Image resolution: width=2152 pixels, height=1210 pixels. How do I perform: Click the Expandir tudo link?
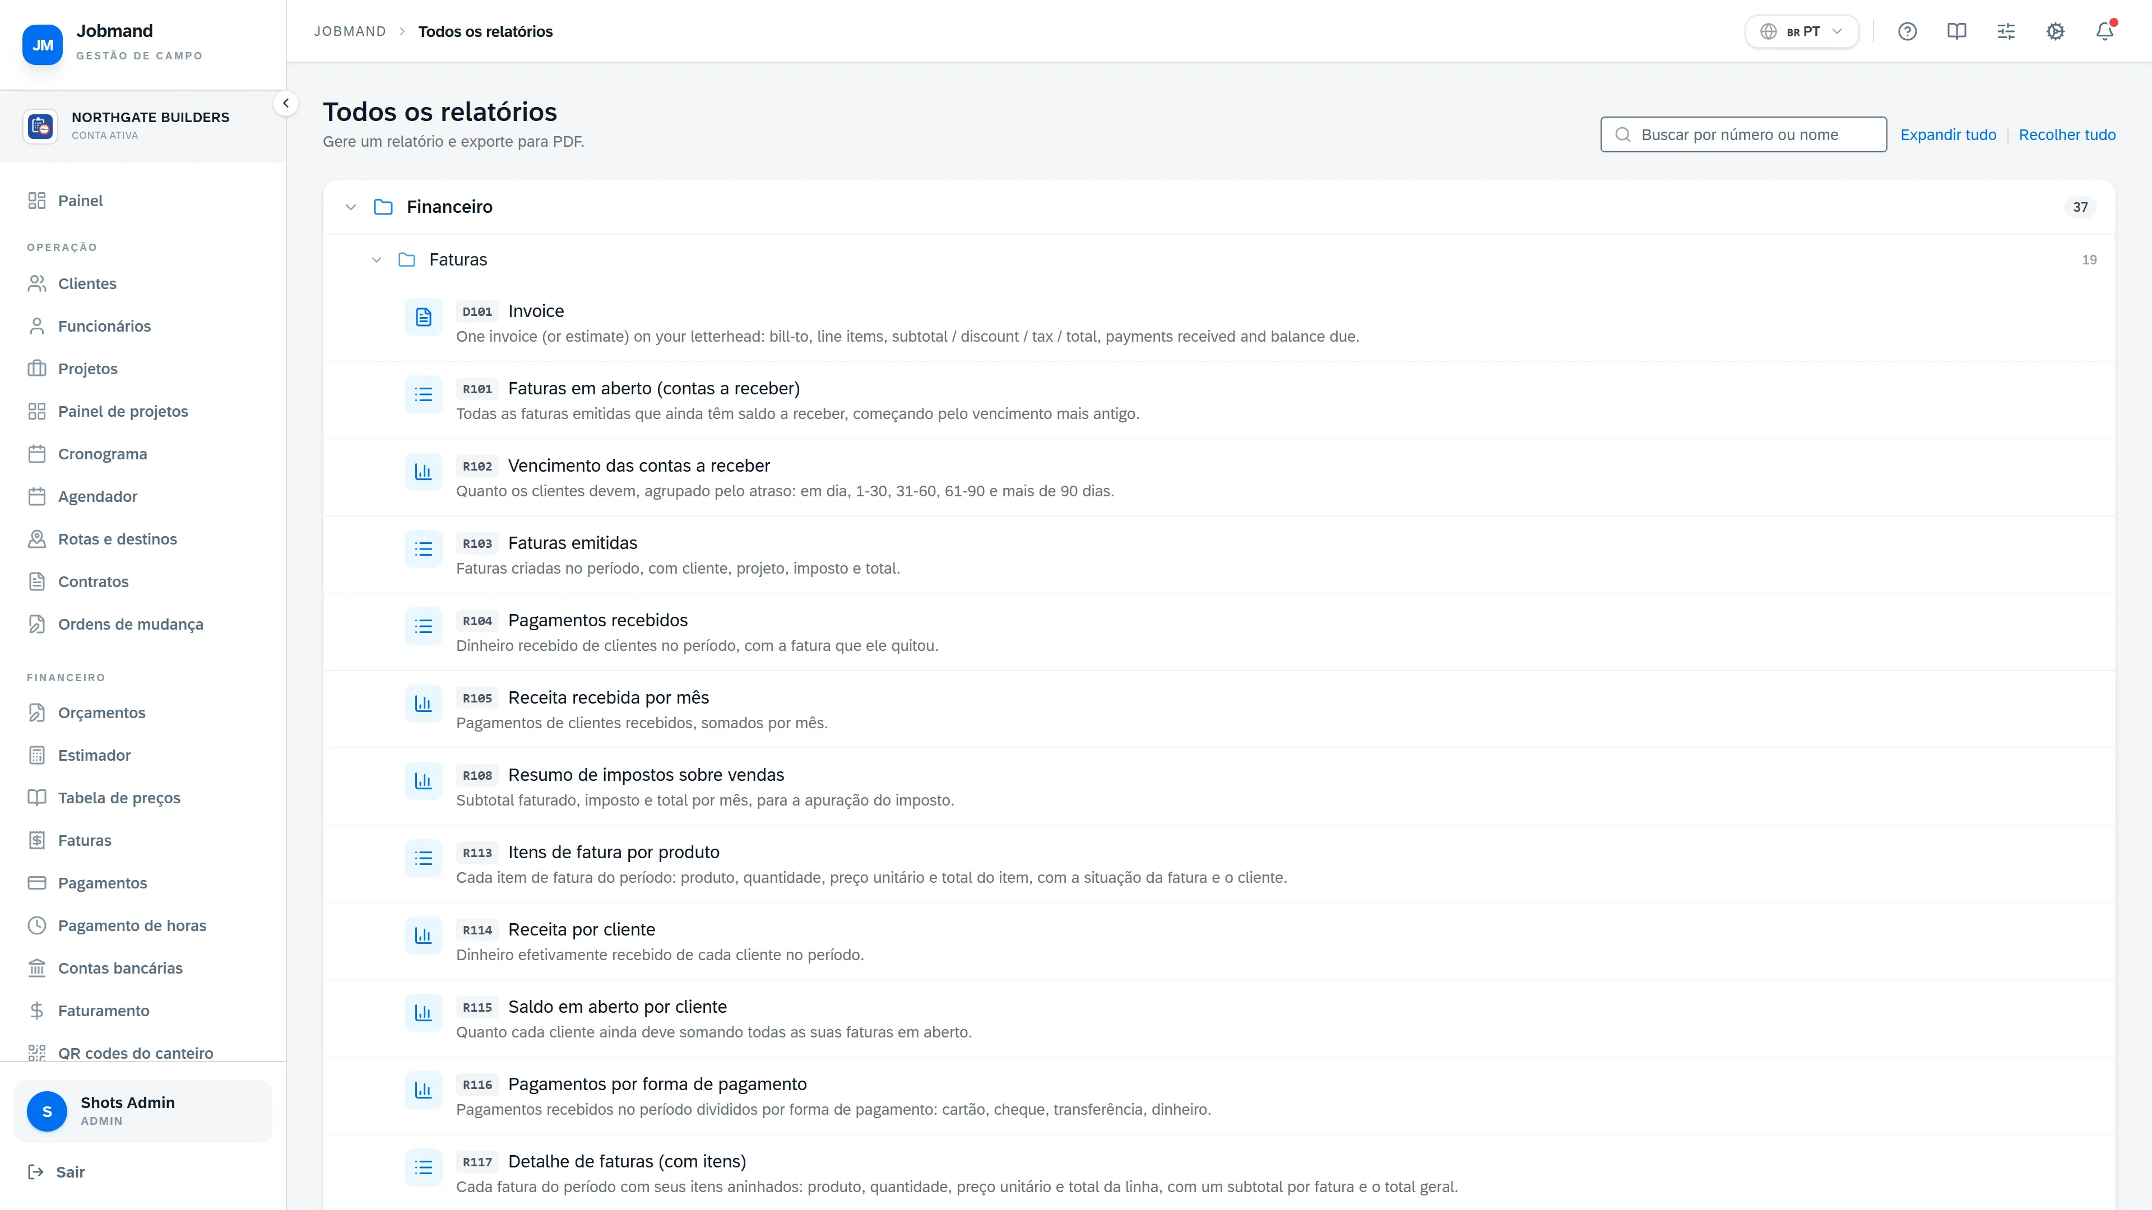[1948, 134]
